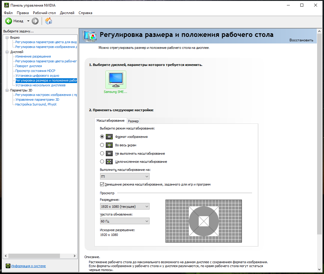Screen dimensions: 324x274
Task: Select the 'Во весь экран' radio button
Action: point(102,145)
